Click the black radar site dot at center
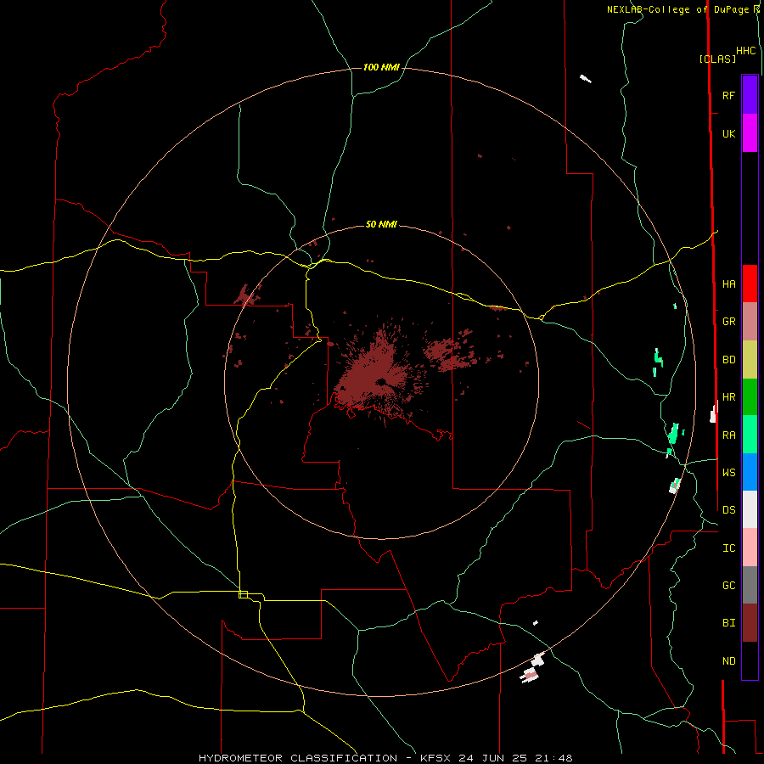 point(381,382)
